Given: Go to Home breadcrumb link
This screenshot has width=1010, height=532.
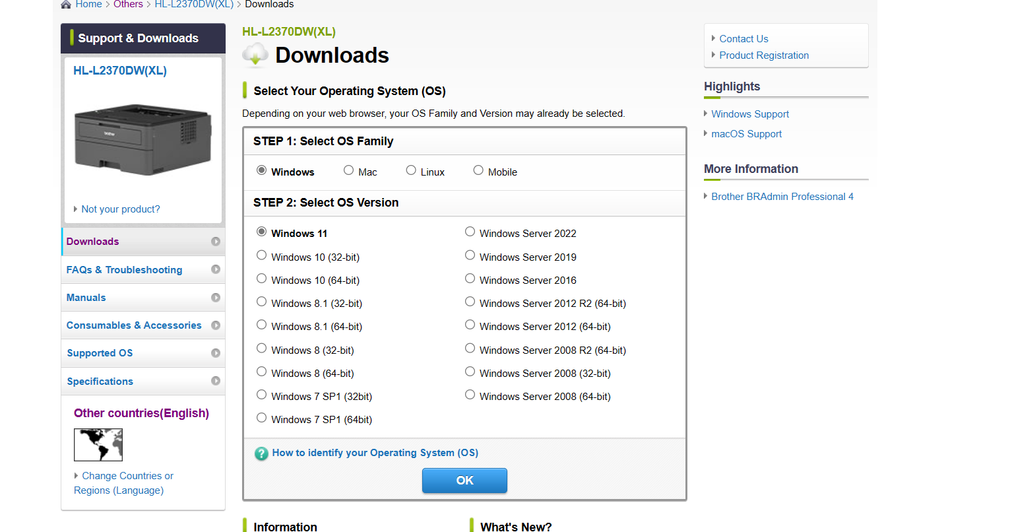Looking at the screenshot, I should [x=88, y=5].
